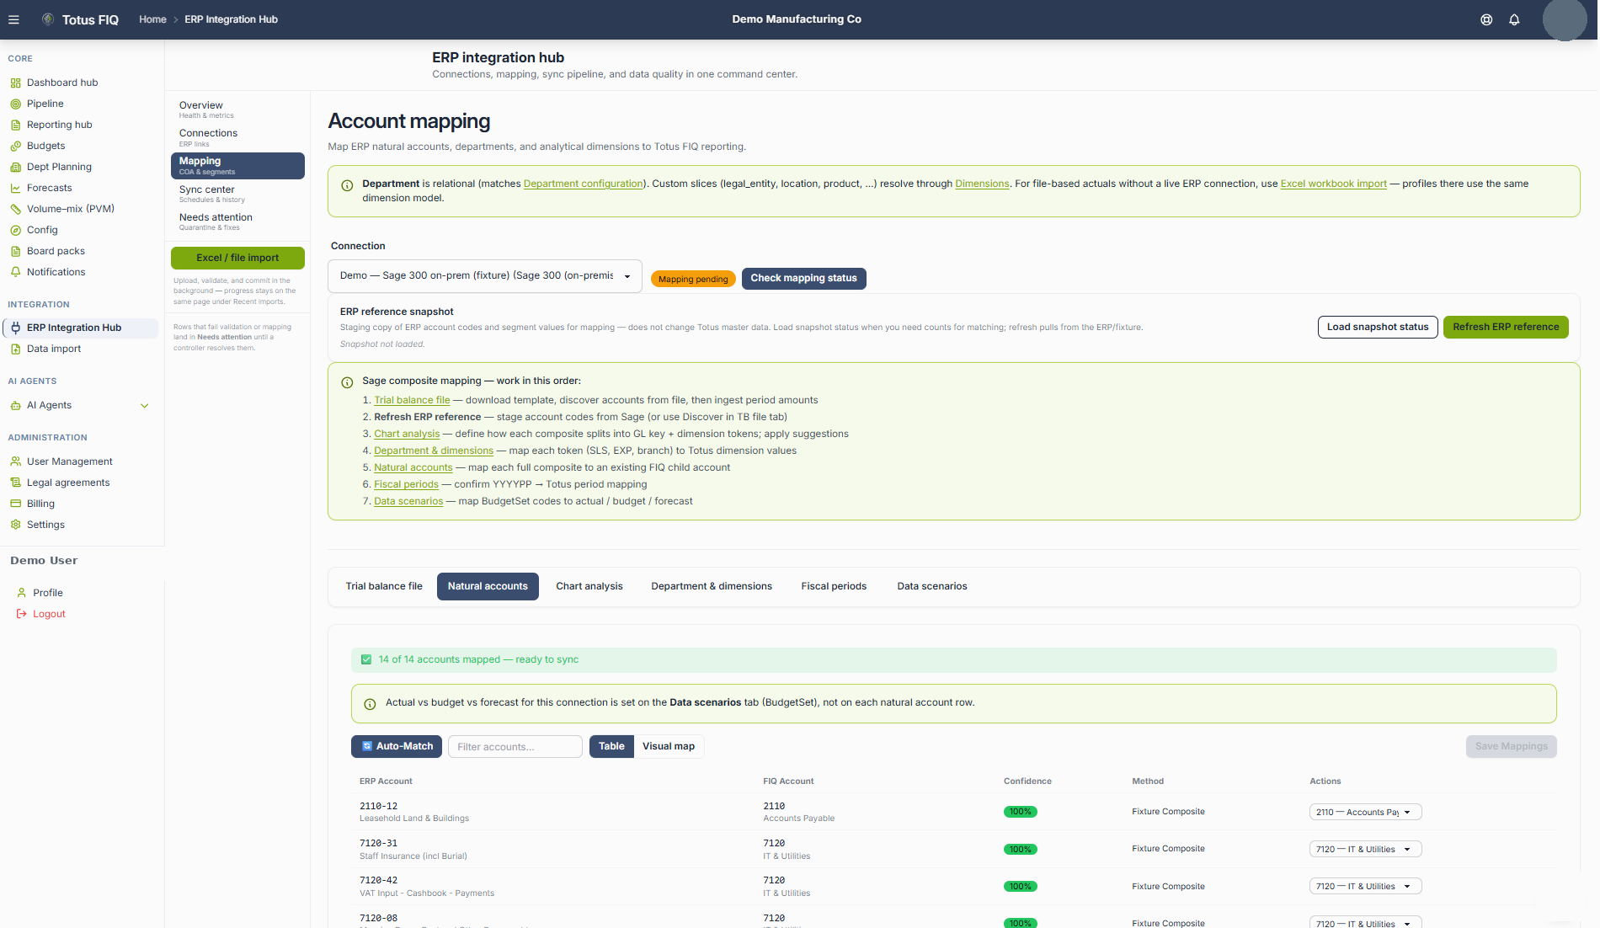Click the Budgets sidebar icon
Screen dimensions: 1600x928
coord(15,146)
